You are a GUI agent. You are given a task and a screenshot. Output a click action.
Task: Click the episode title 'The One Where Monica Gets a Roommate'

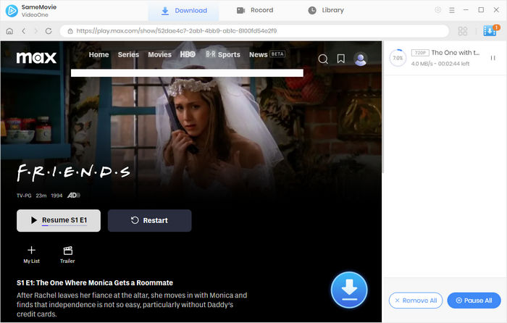(x=104, y=283)
